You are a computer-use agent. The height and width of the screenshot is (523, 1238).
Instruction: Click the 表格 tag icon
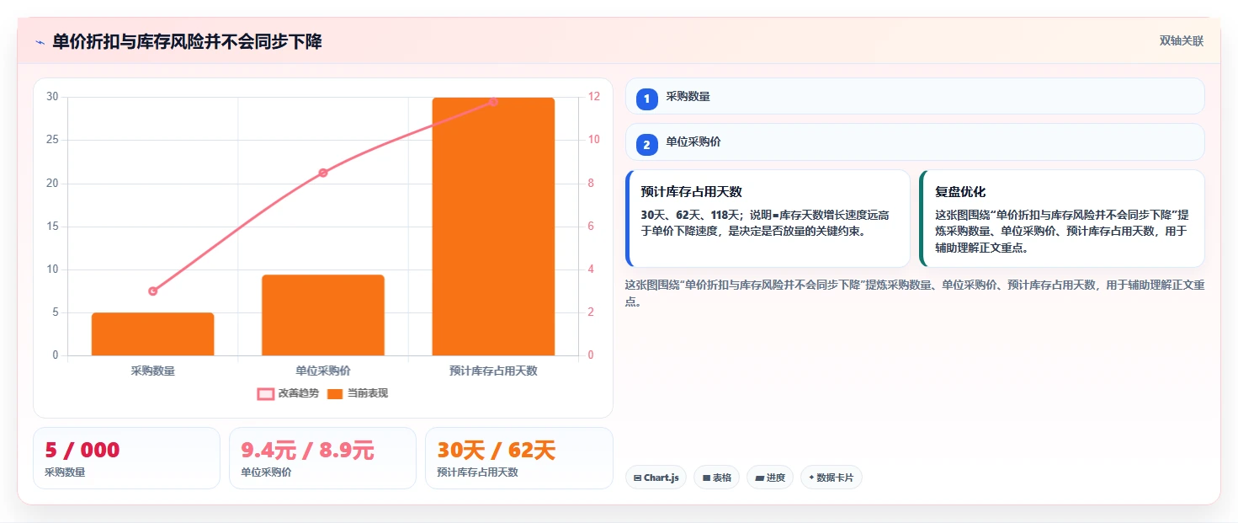click(x=706, y=478)
